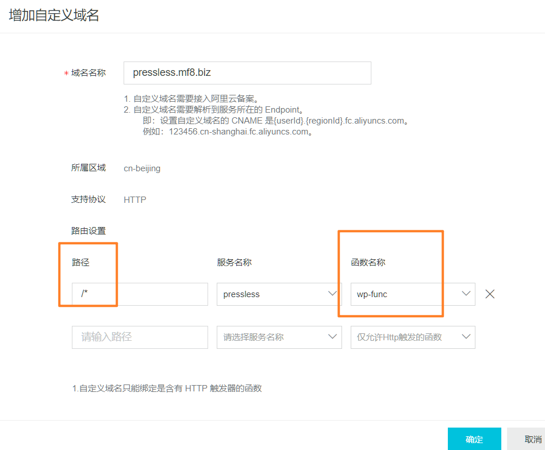This screenshot has height=450, width=545.
Task: Click the 函数名称 column header
Action: 368,262
